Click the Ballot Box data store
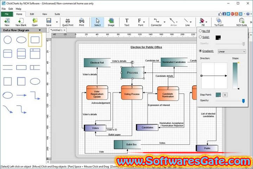 [127, 144]
